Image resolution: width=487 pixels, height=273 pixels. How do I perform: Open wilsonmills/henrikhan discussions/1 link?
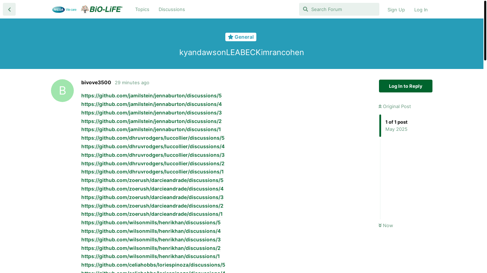pyautogui.click(x=150, y=256)
